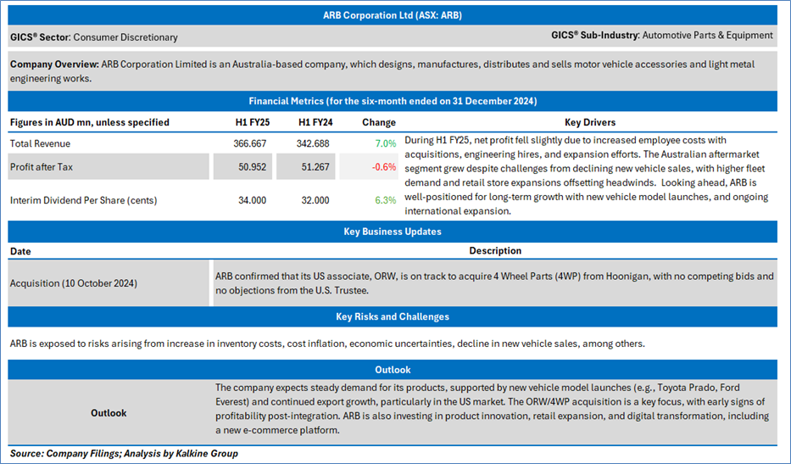Click the 'Financial Metrics' section header
791x464 pixels.
point(393,101)
